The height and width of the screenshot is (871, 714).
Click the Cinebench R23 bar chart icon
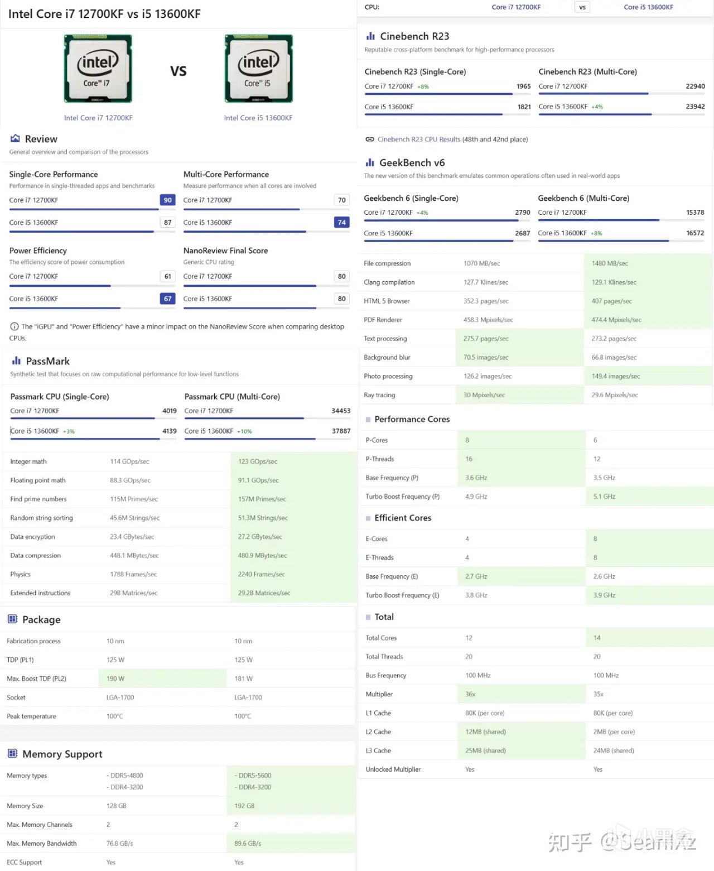[x=370, y=36]
